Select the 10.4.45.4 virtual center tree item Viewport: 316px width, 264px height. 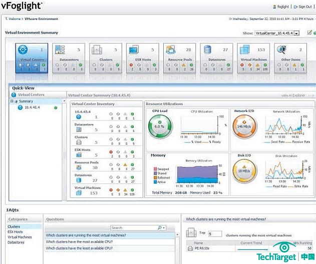click(x=32, y=107)
